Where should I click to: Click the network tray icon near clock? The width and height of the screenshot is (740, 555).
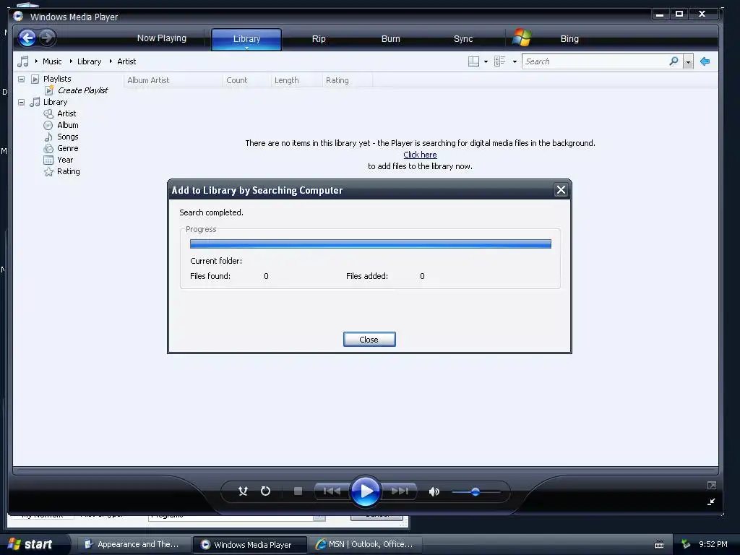click(x=686, y=545)
